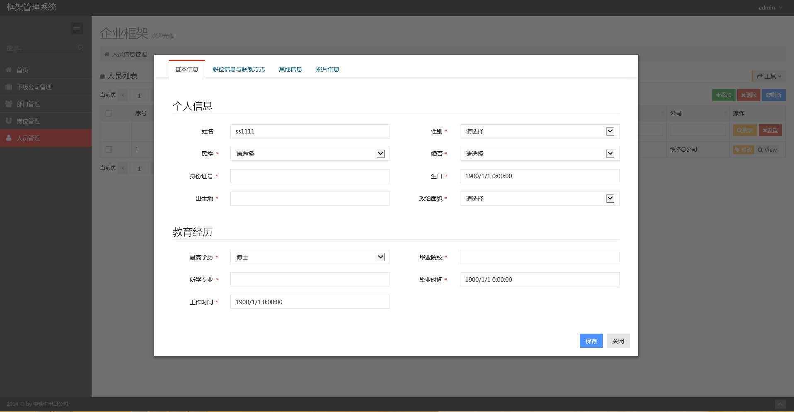
Task: Switch to the 照片信息 tab
Action: click(x=327, y=69)
